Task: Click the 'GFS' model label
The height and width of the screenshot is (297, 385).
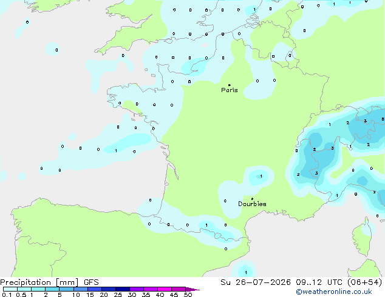Action: [x=91, y=282]
